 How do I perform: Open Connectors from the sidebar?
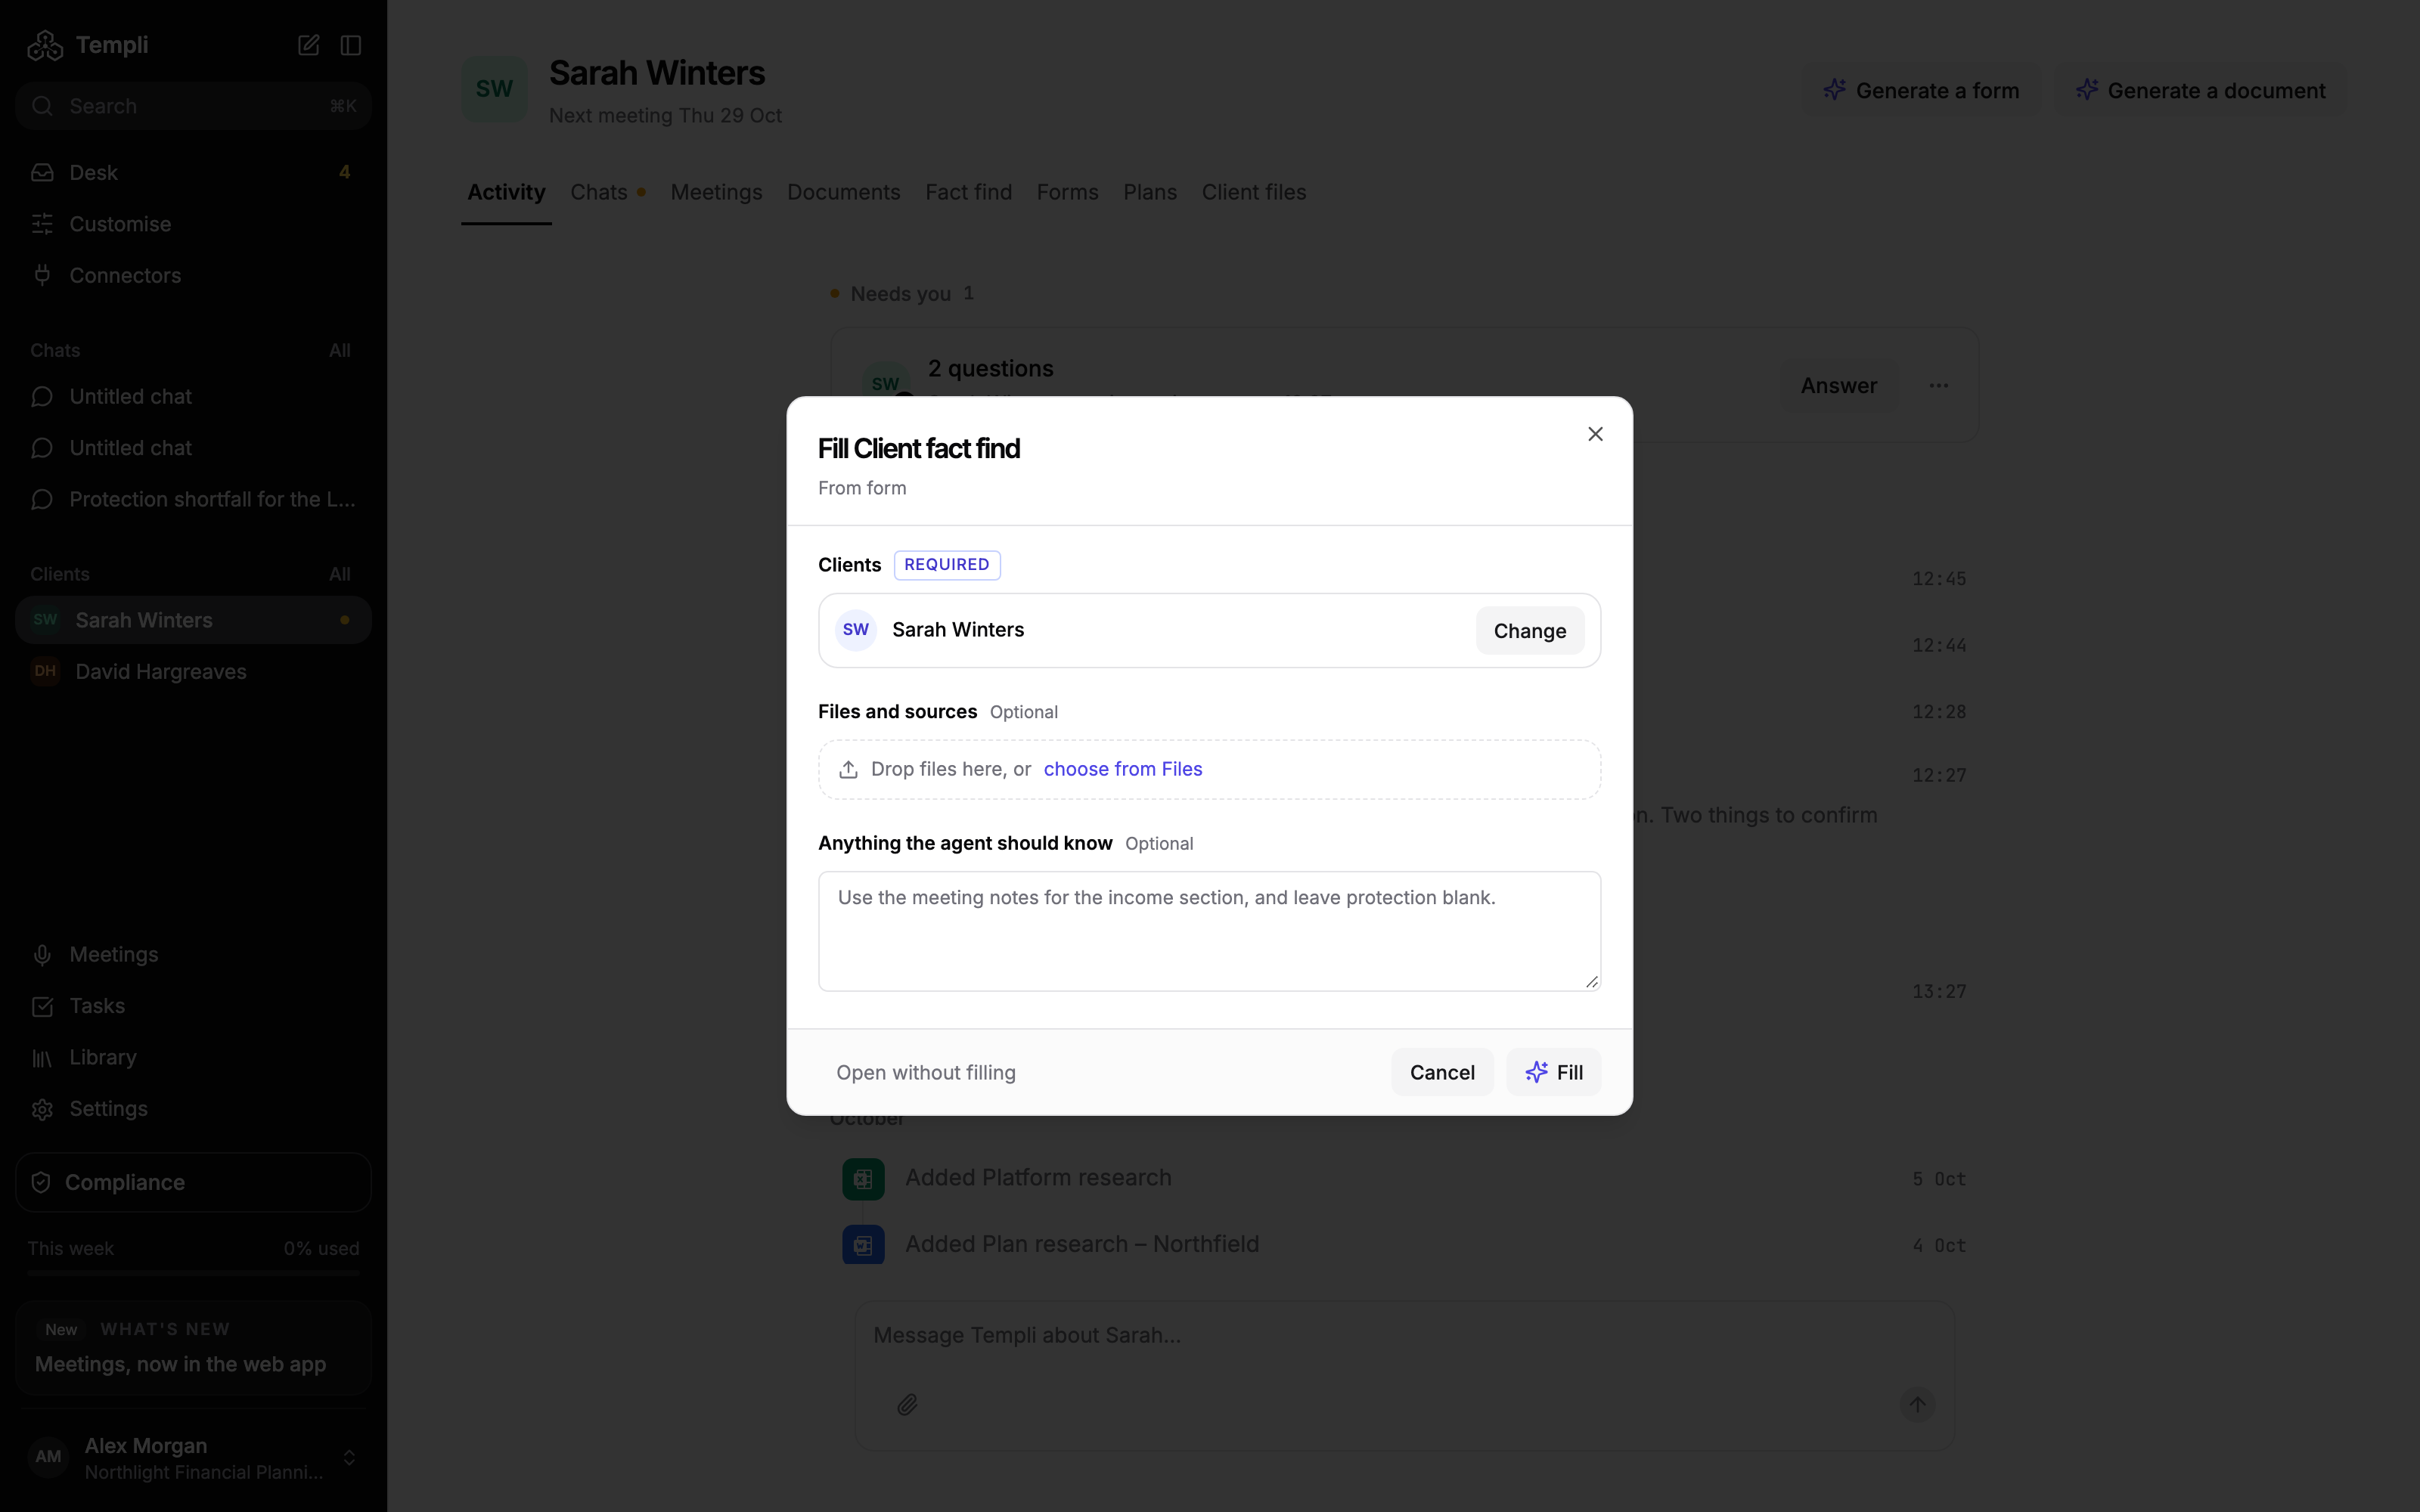(x=193, y=275)
